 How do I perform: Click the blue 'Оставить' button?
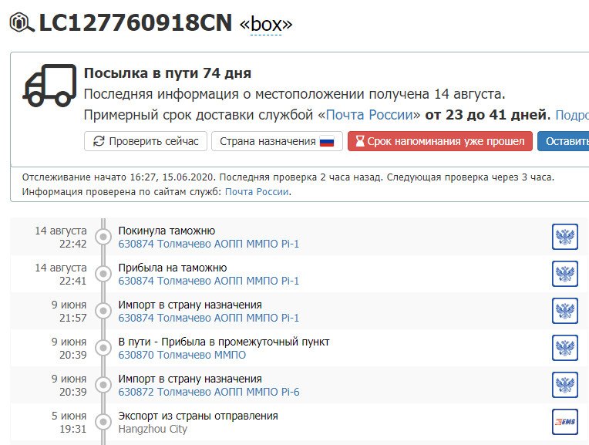[x=564, y=141]
